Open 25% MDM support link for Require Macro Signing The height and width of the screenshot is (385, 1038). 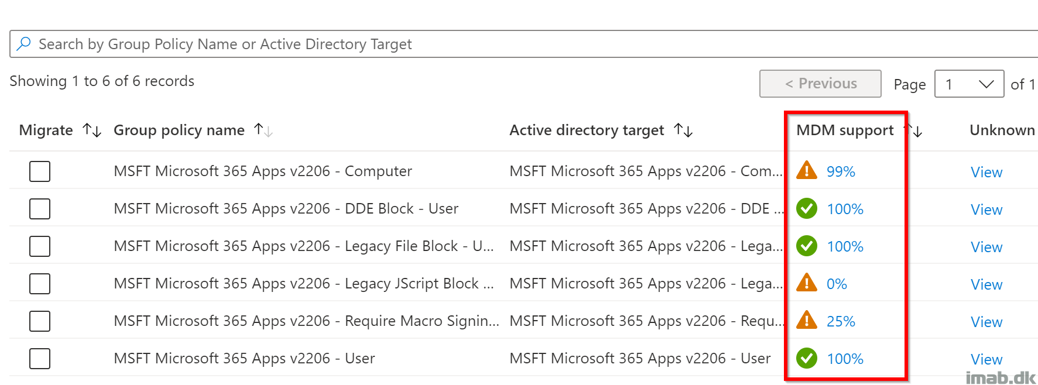[841, 321]
